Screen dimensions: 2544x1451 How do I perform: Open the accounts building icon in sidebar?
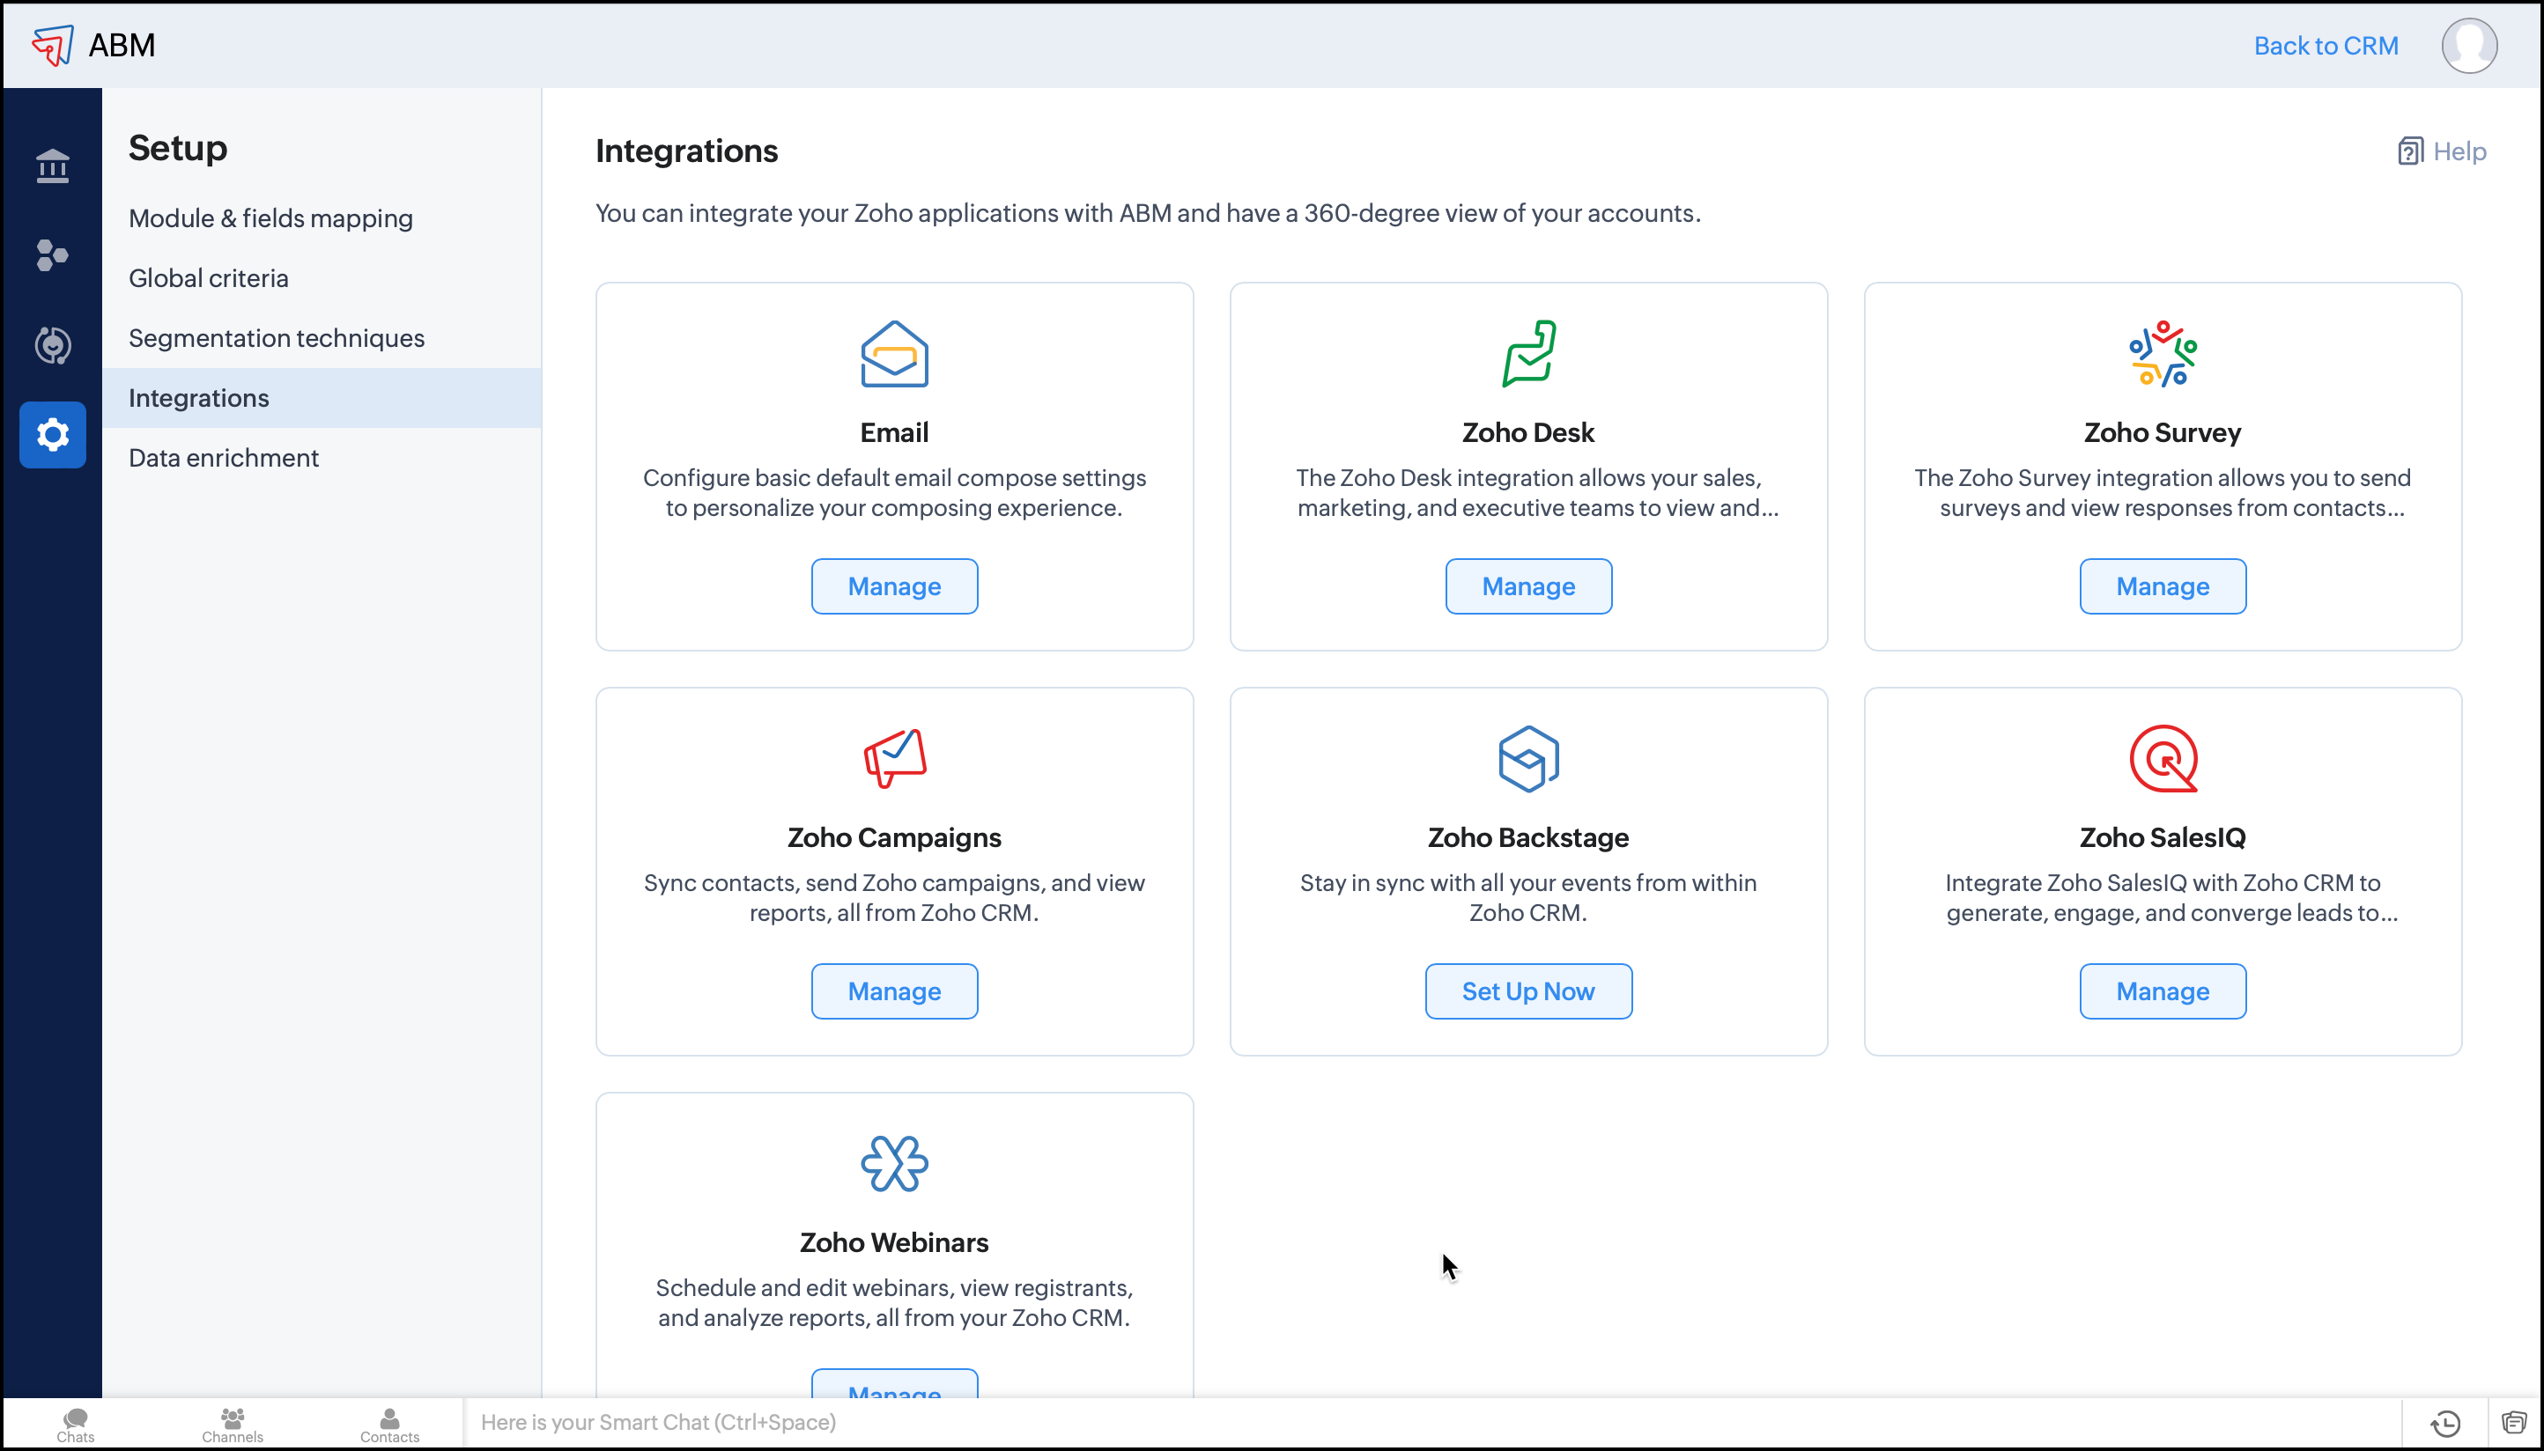(x=52, y=166)
